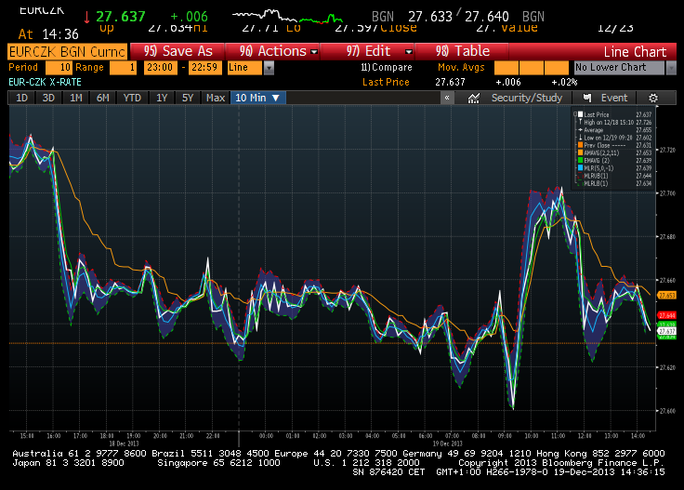Image resolution: width=684 pixels, height=490 pixels.
Task: Click blue MLR(5,0,-1) legend swatch
Action: (580, 168)
